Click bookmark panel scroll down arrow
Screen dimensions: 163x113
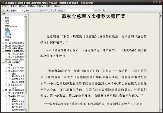25,111
